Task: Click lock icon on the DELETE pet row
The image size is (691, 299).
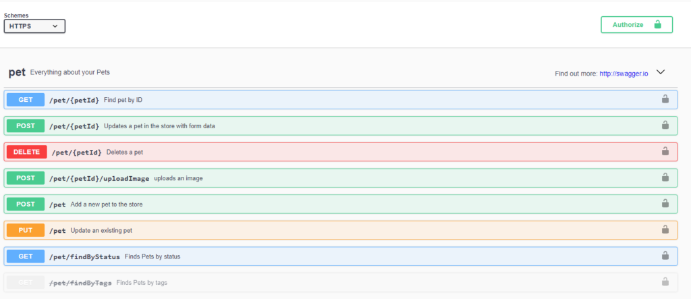Action: pyautogui.click(x=665, y=151)
